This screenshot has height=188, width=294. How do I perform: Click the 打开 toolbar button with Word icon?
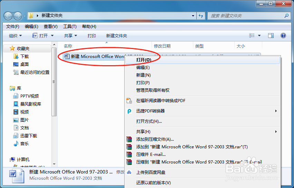click(x=40, y=36)
